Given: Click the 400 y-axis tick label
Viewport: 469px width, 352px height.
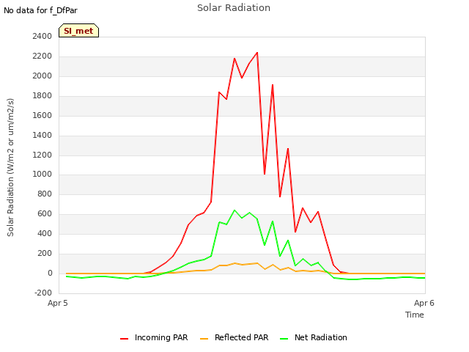Looking at the screenshot, I should pyautogui.click(x=45, y=233).
